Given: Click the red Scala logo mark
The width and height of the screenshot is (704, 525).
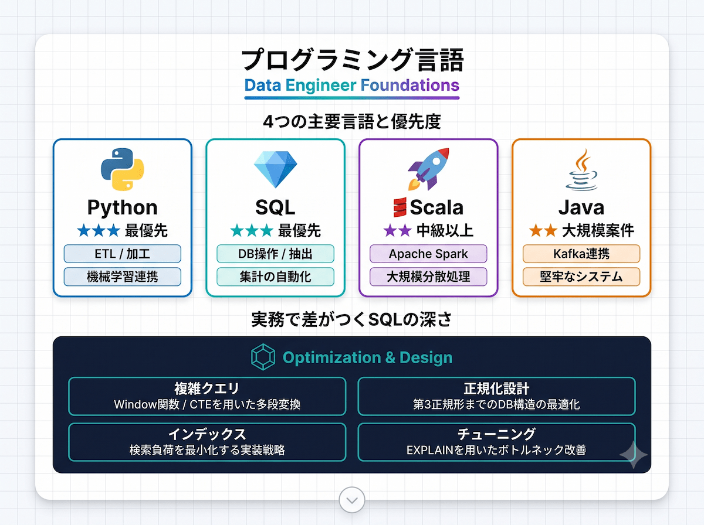Looking at the screenshot, I should (400, 207).
